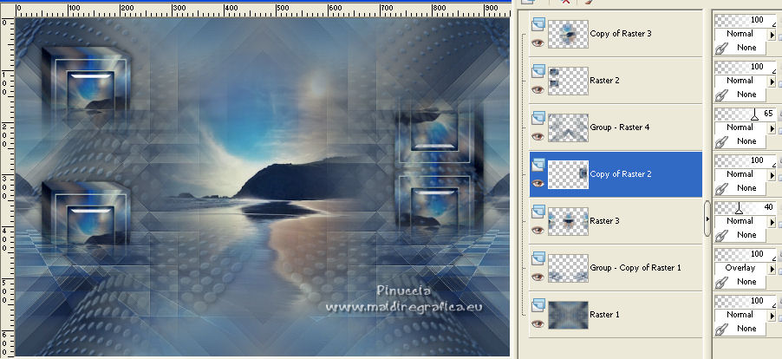The width and height of the screenshot is (782, 359).
Task: Click the layer type icon for Raster 3
Action: pyautogui.click(x=538, y=212)
